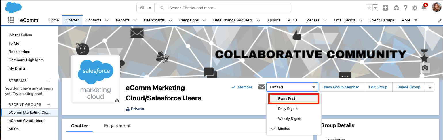Viewport: 443px width, 140px height.
Task: Open the App Launcher grid icon
Action: pyautogui.click(x=11, y=20)
